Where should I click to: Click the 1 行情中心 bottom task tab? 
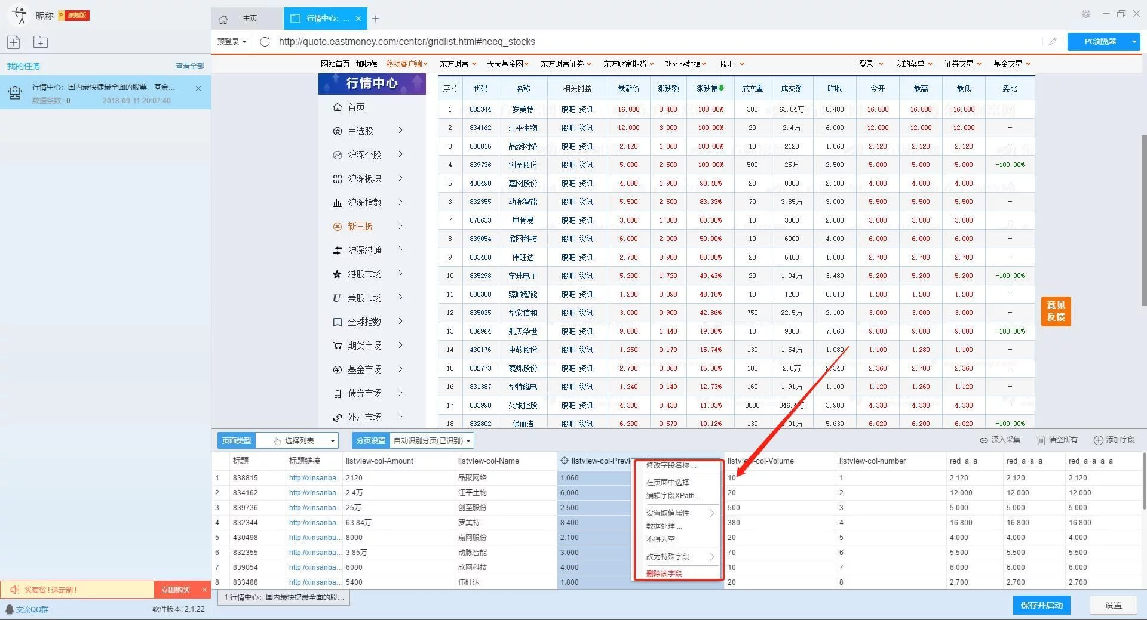click(284, 597)
